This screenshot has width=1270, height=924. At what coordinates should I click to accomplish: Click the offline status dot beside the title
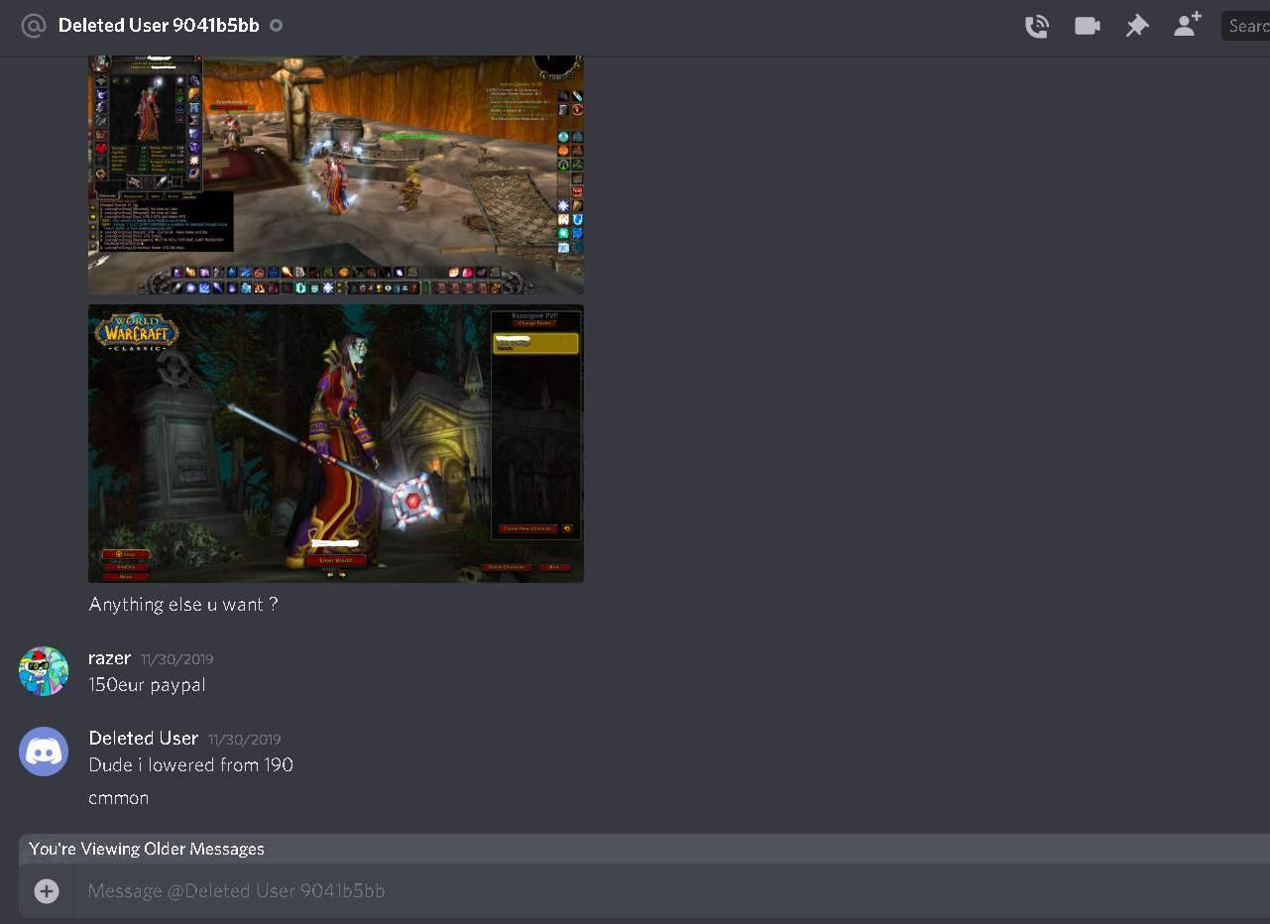coord(277,26)
